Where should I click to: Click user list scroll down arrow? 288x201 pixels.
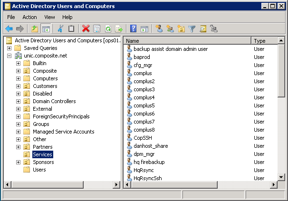tap(281, 177)
